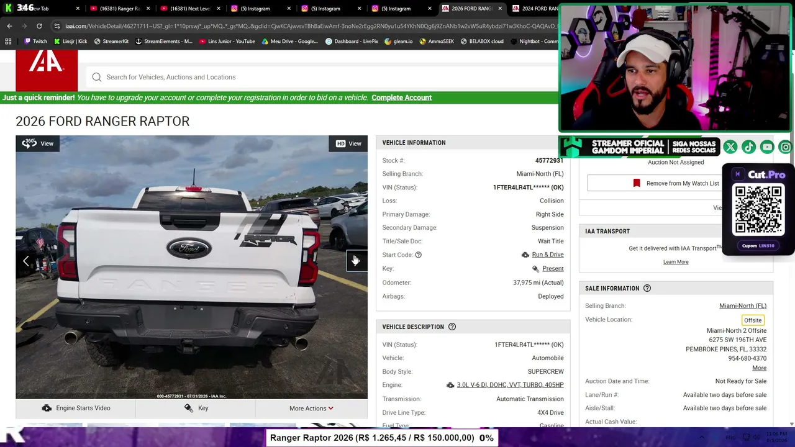Click the browser Forward arrow
The height and width of the screenshot is (447, 795).
(24, 26)
